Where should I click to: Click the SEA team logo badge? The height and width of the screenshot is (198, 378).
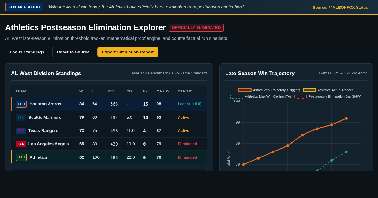pos(21,118)
